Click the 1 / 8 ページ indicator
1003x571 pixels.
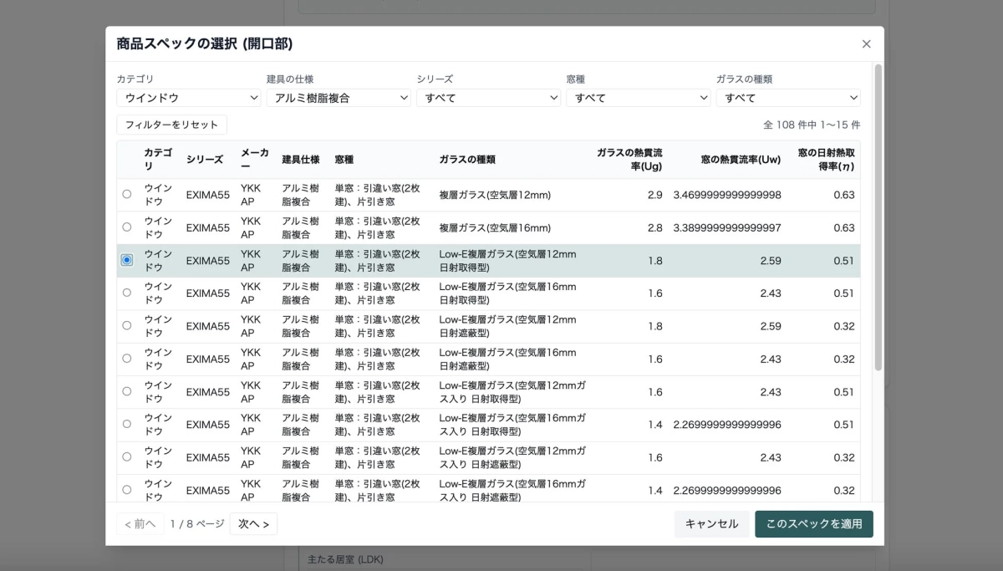[197, 524]
